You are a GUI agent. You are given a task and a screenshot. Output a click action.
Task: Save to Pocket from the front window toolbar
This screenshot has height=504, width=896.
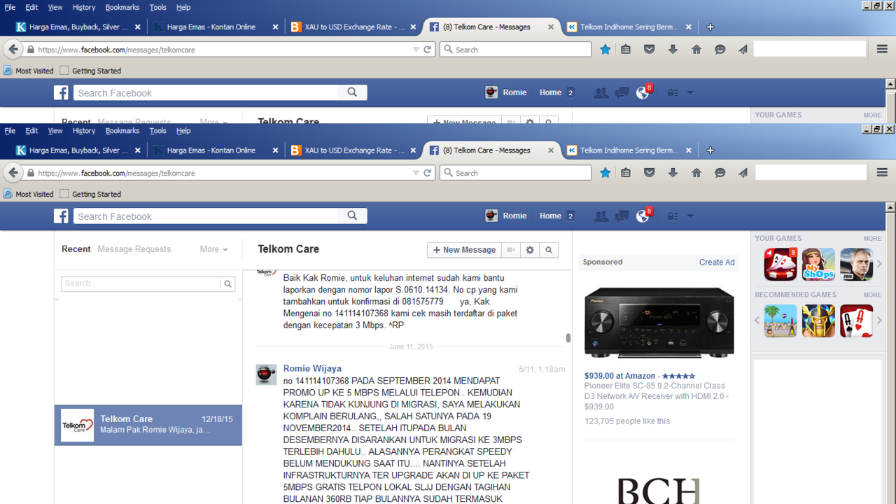coord(650,173)
